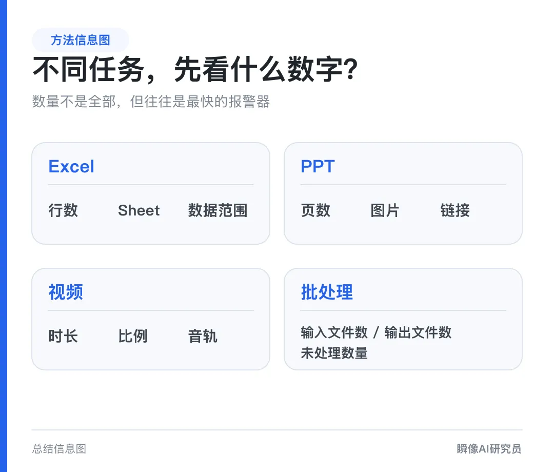Select the 批处理 card heading
Image resolution: width=554 pixels, height=472 pixels.
pyautogui.click(x=327, y=292)
